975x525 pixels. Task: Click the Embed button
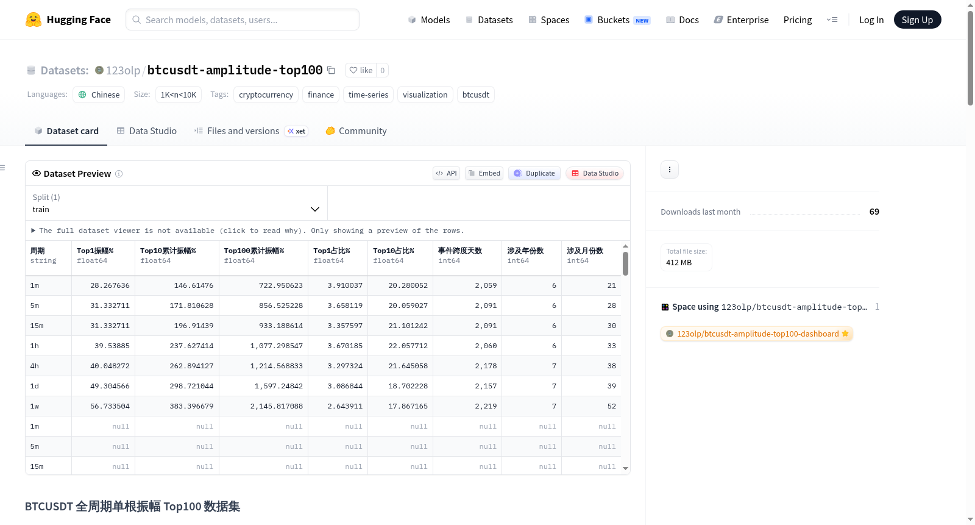click(x=484, y=173)
